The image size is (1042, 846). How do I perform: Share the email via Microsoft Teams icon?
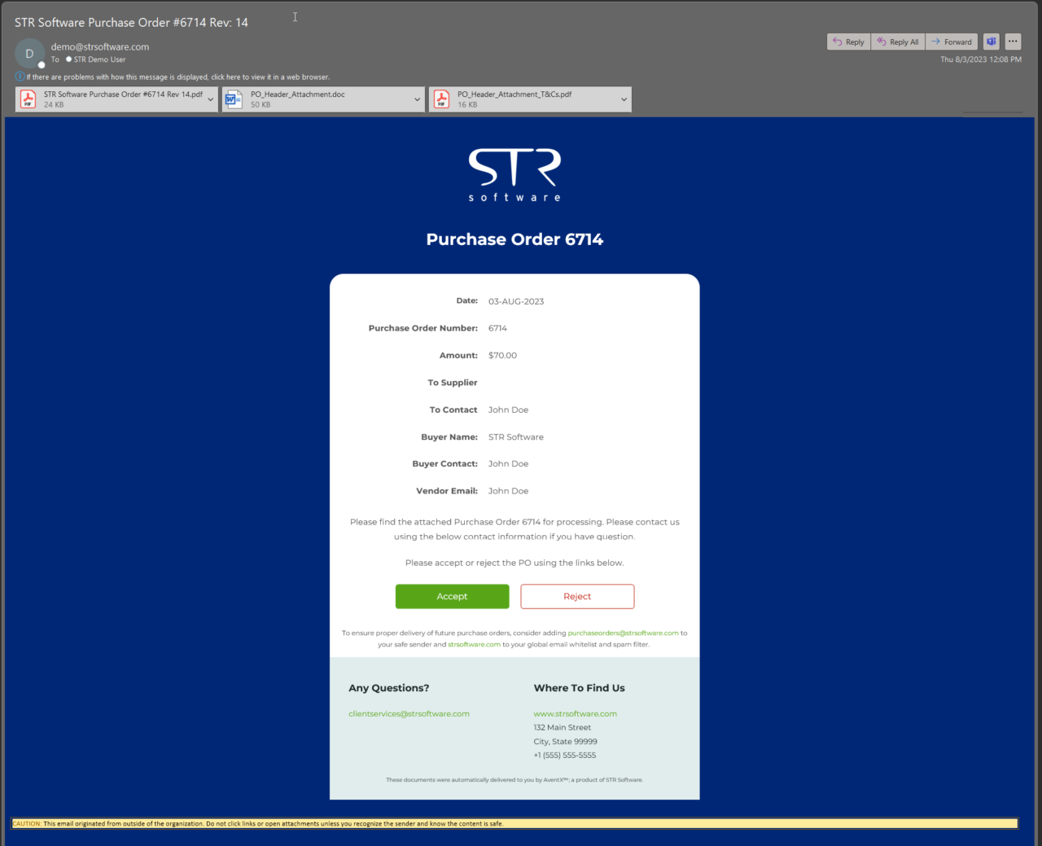(991, 42)
